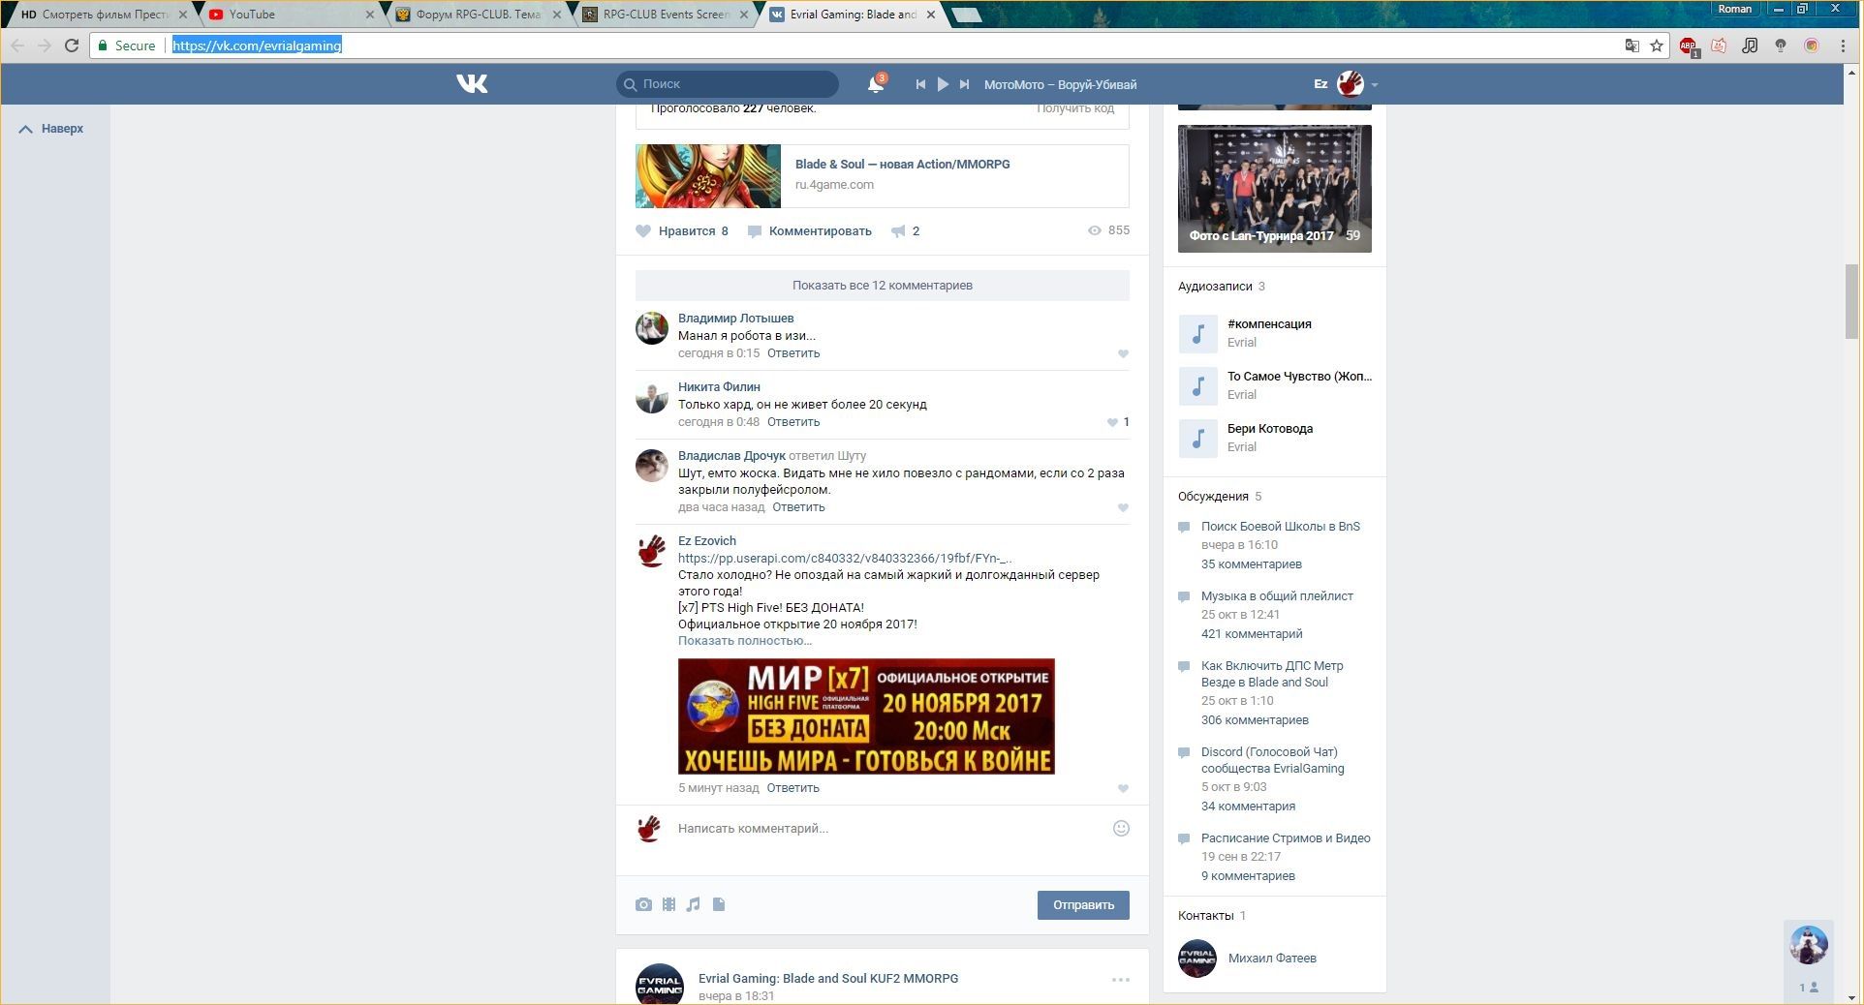Screen dimensions: 1864x1005
Task: Open Расписание Стримов и Видео discussion
Action: (1286, 838)
